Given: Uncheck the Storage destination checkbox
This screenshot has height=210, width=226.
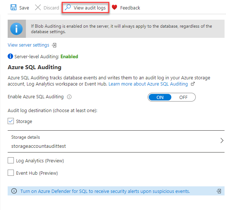Looking at the screenshot, I should coord(11,121).
